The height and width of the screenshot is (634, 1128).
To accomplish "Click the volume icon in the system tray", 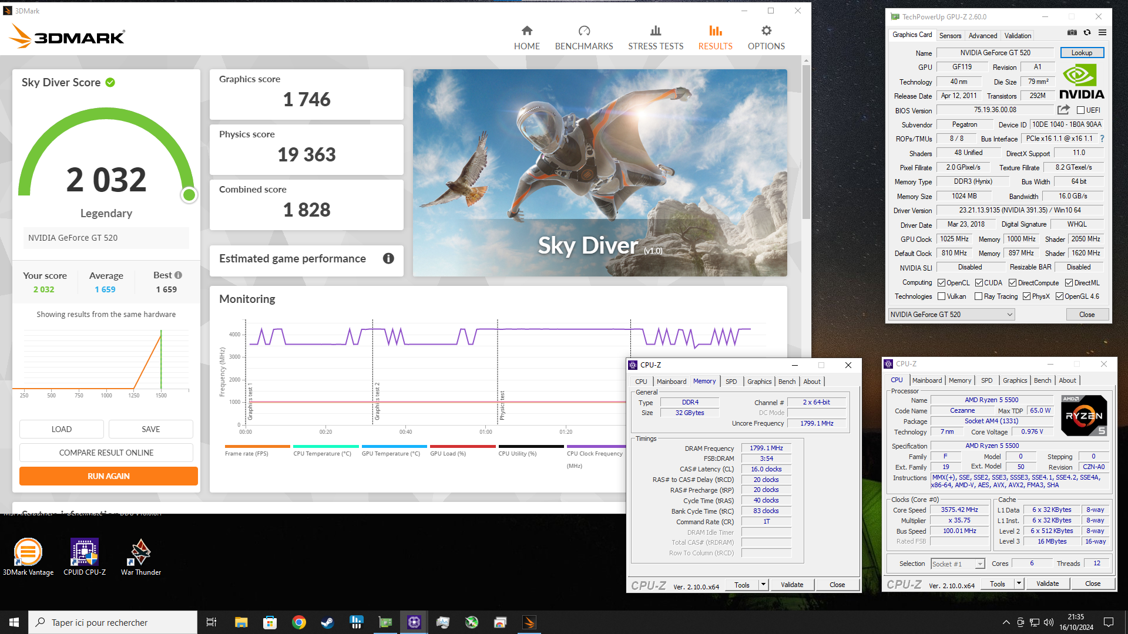I will [x=1049, y=622].
